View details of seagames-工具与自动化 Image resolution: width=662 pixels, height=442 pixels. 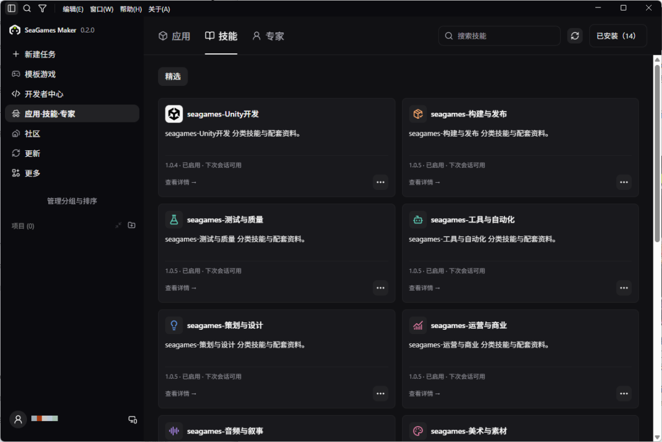point(424,288)
